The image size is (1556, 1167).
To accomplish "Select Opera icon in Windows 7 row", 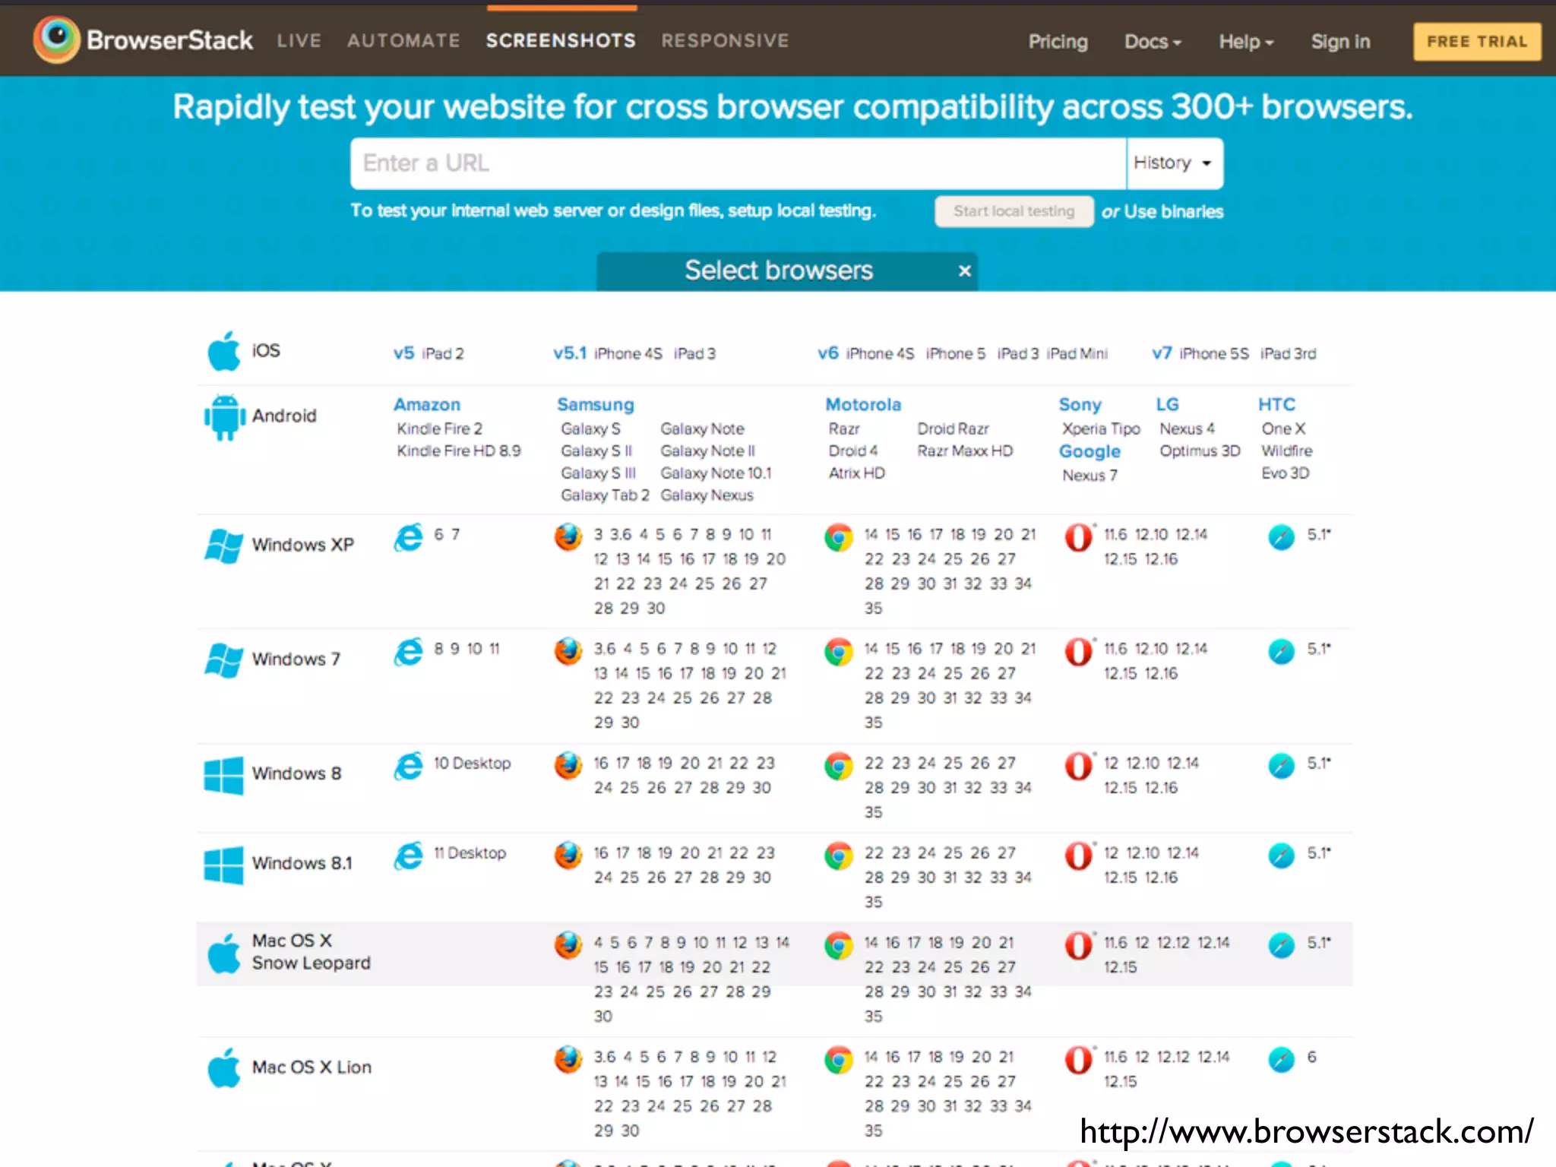I will [1078, 651].
